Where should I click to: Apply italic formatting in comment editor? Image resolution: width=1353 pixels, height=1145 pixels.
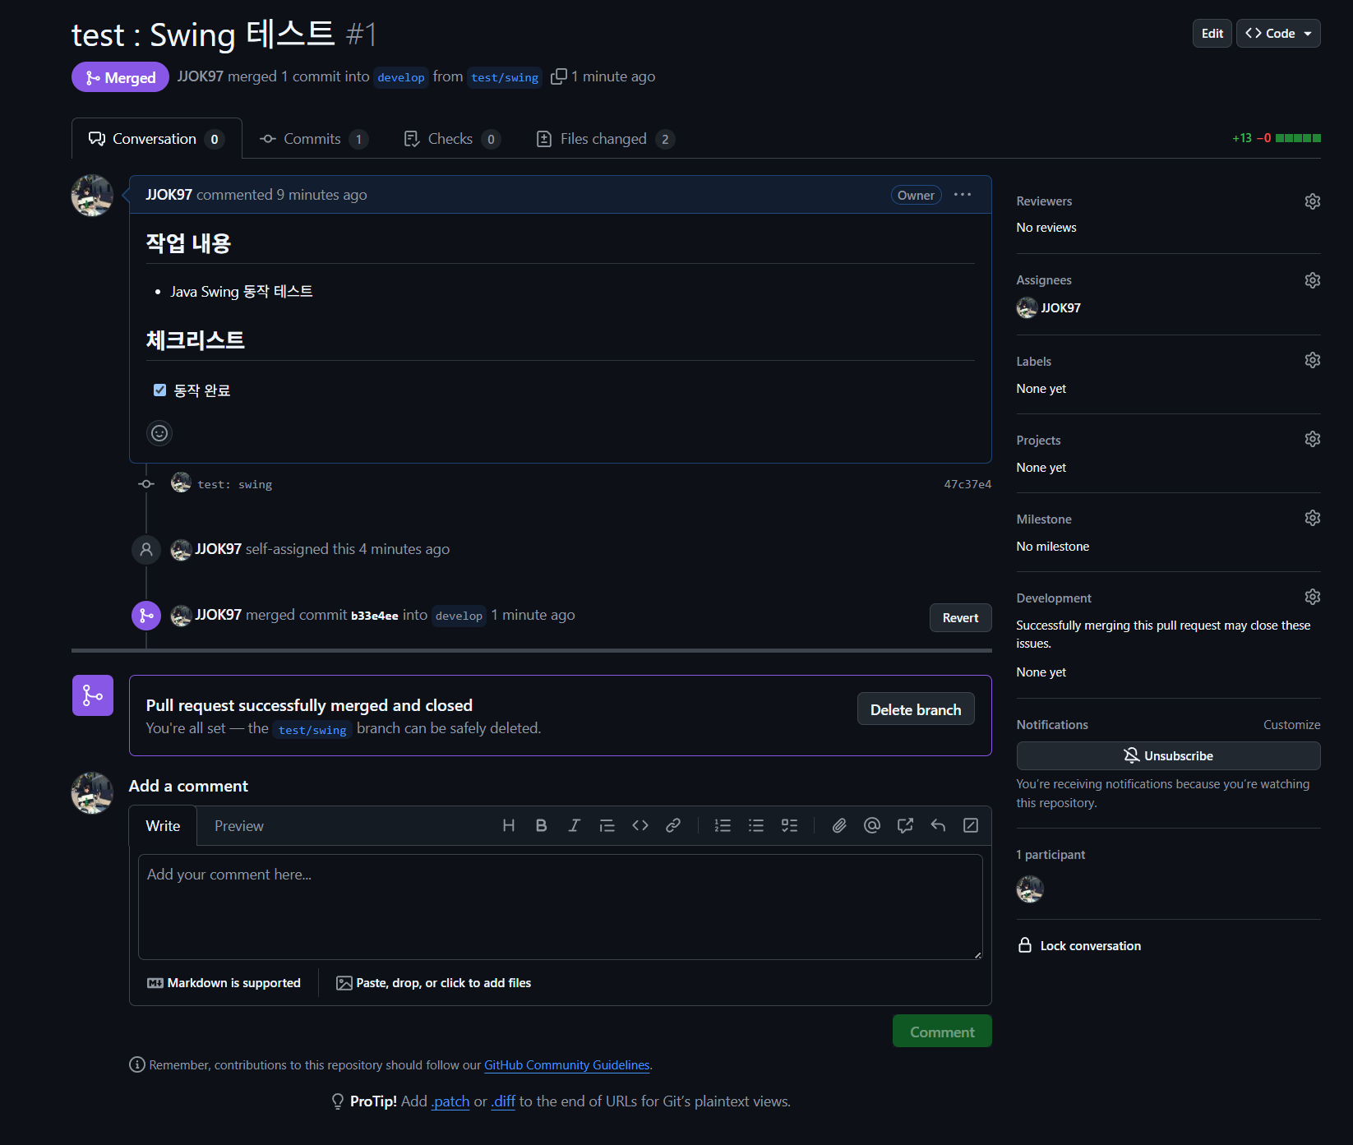click(574, 825)
